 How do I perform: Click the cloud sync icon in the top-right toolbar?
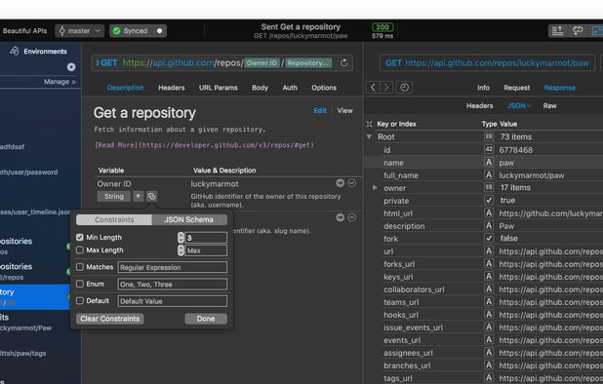pyautogui.click(x=578, y=31)
